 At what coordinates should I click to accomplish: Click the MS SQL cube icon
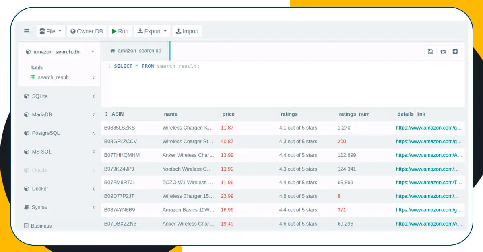[x=27, y=152]
